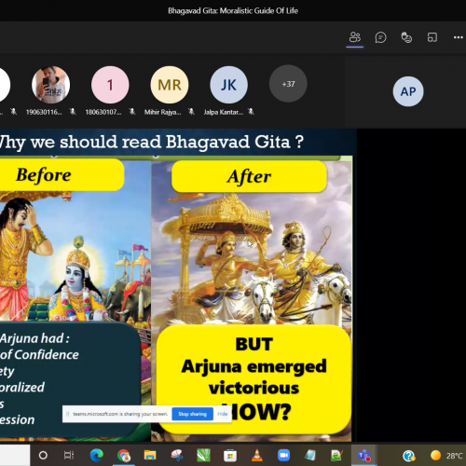The height and width of the screenshot is (466, 466).
Task: Open File Explorer from the taskbar
Action: [x=150, y=456]
